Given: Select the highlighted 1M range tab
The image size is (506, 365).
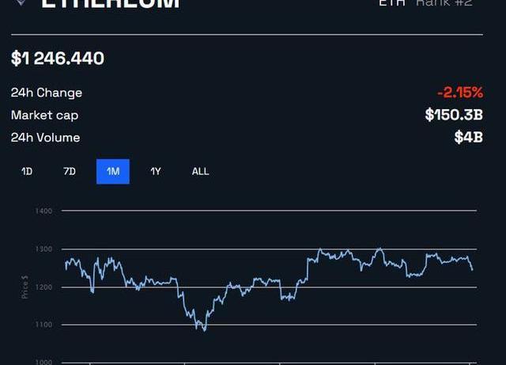Looking at the screenshot, I should click(x=113, y=171).
